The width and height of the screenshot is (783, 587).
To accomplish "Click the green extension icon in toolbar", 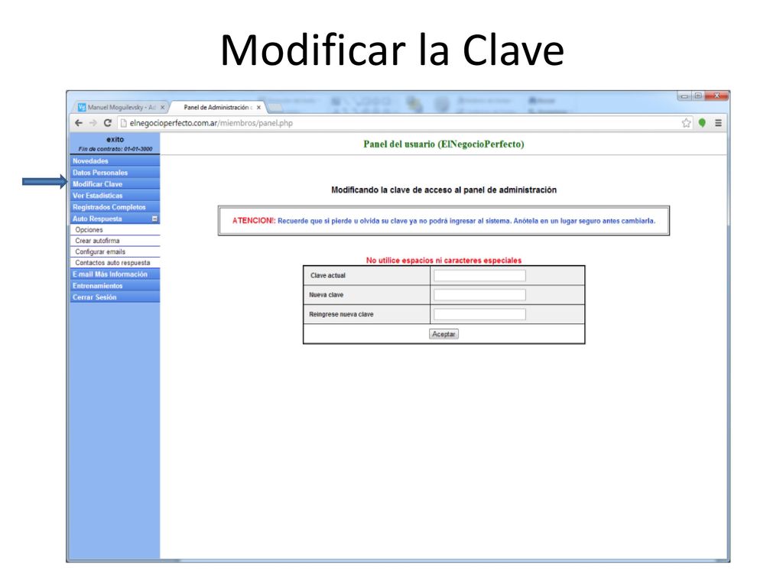I will tap(702, 123).
